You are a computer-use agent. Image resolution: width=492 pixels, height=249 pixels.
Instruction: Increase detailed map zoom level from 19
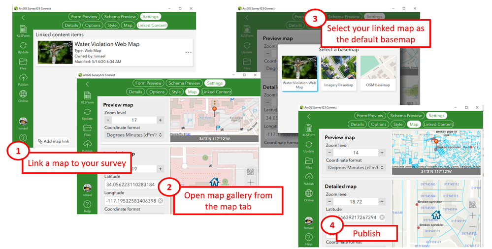[161, 169]
